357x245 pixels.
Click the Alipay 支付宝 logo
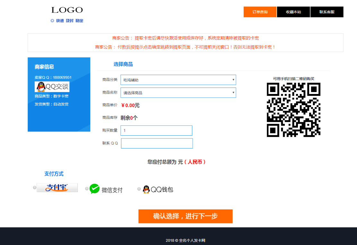57,188
